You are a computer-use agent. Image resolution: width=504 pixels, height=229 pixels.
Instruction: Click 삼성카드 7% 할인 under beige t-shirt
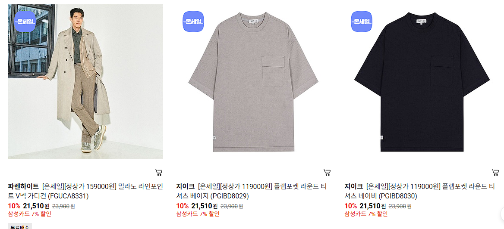tap(198, 214)
